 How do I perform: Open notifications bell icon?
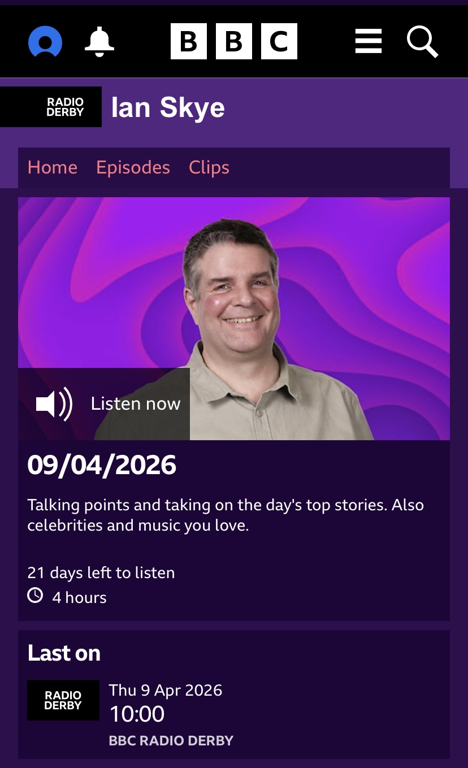coord(99,41)
